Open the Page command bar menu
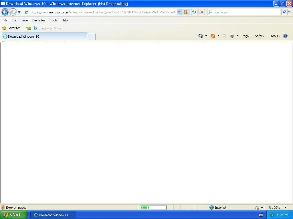The image size is (293, 219). pos(247,36)
